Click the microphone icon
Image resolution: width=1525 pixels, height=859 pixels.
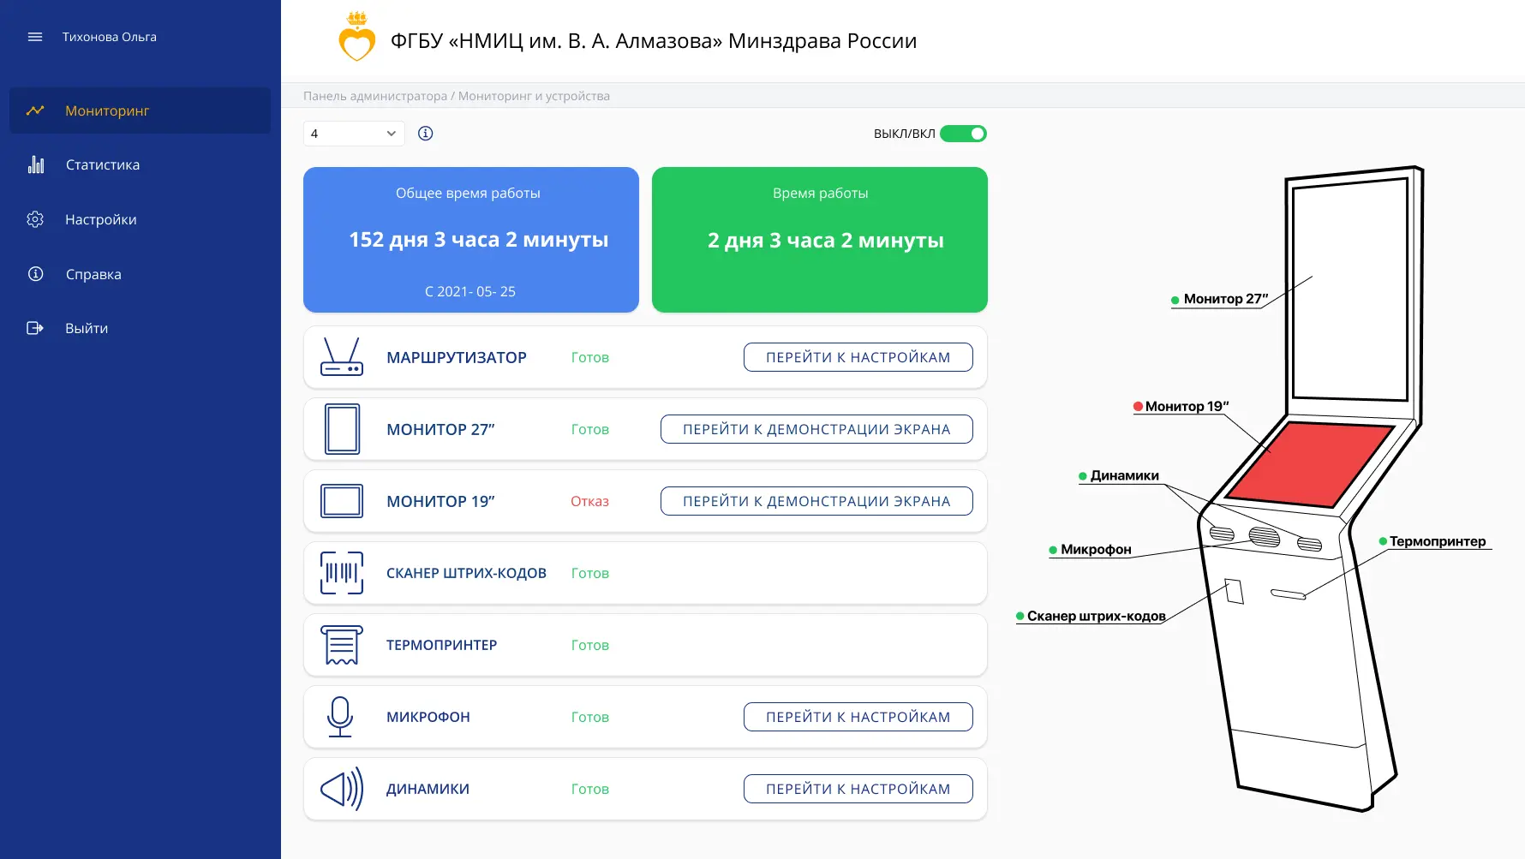point(340,717)
